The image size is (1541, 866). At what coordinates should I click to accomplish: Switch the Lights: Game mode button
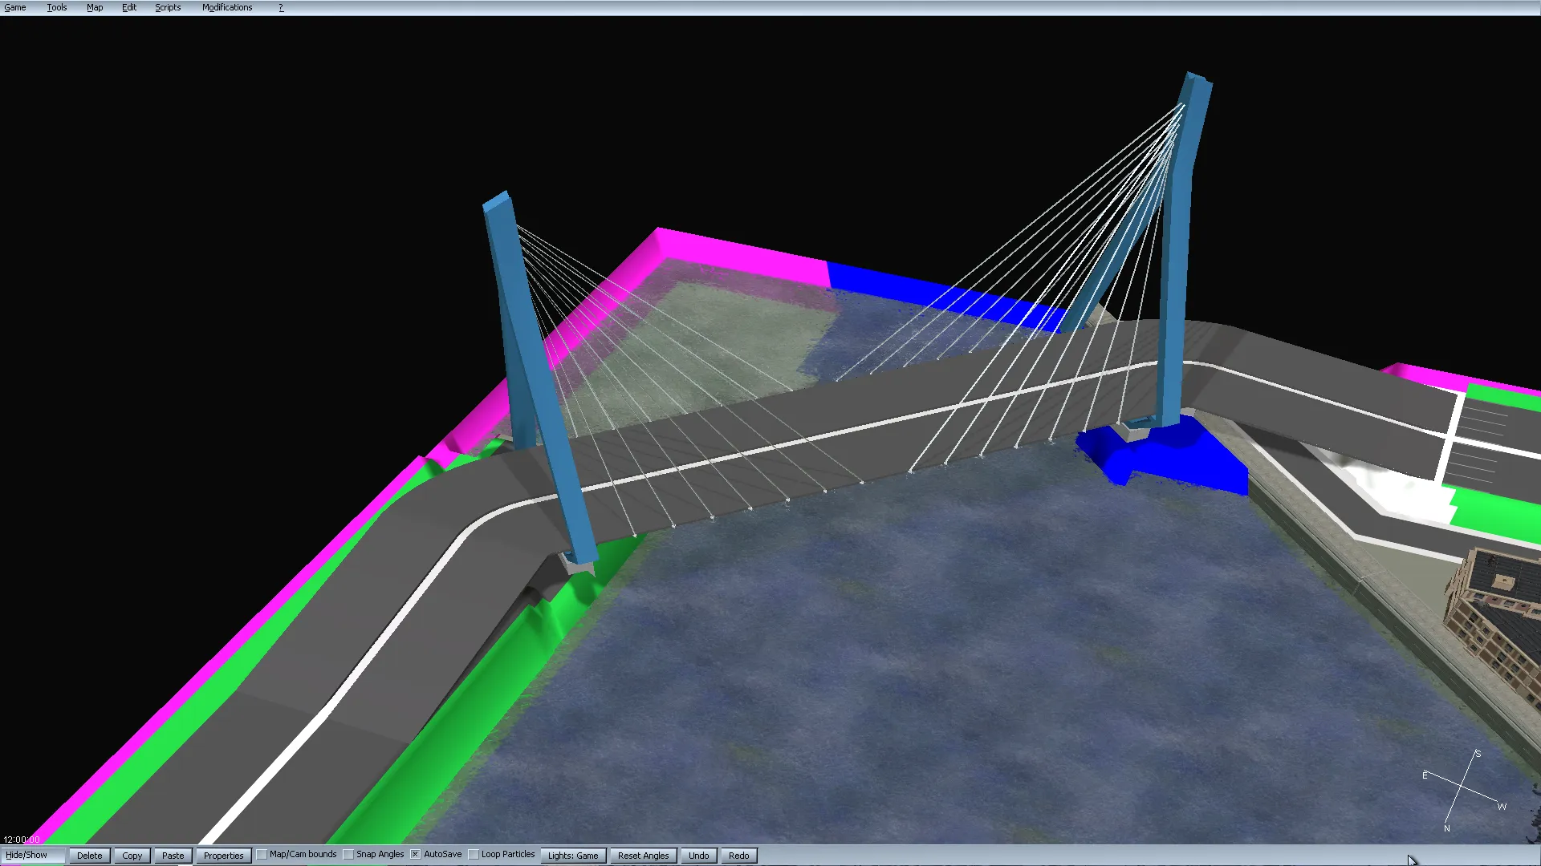coord(573,856)
